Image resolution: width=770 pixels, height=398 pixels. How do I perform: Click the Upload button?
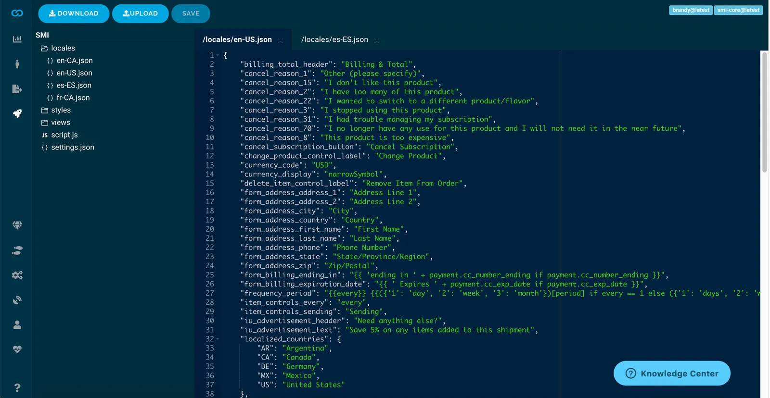(141, 13)
